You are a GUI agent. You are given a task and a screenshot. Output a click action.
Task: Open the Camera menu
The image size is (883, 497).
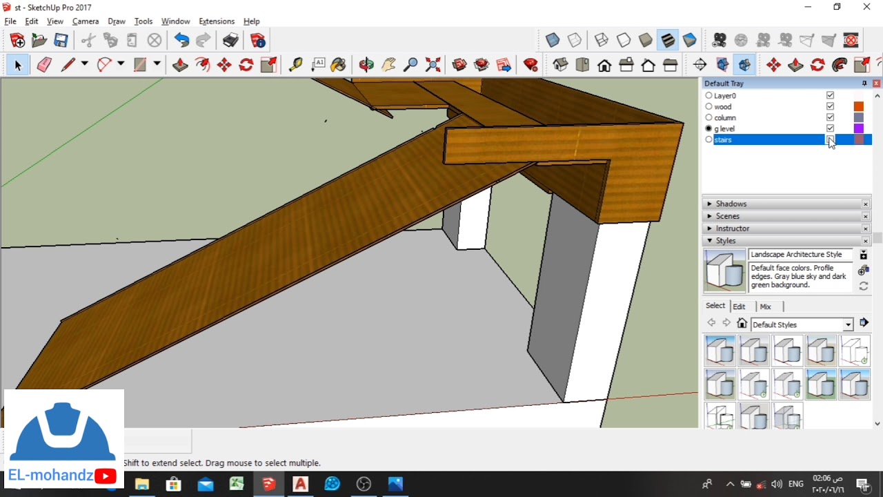86,21
